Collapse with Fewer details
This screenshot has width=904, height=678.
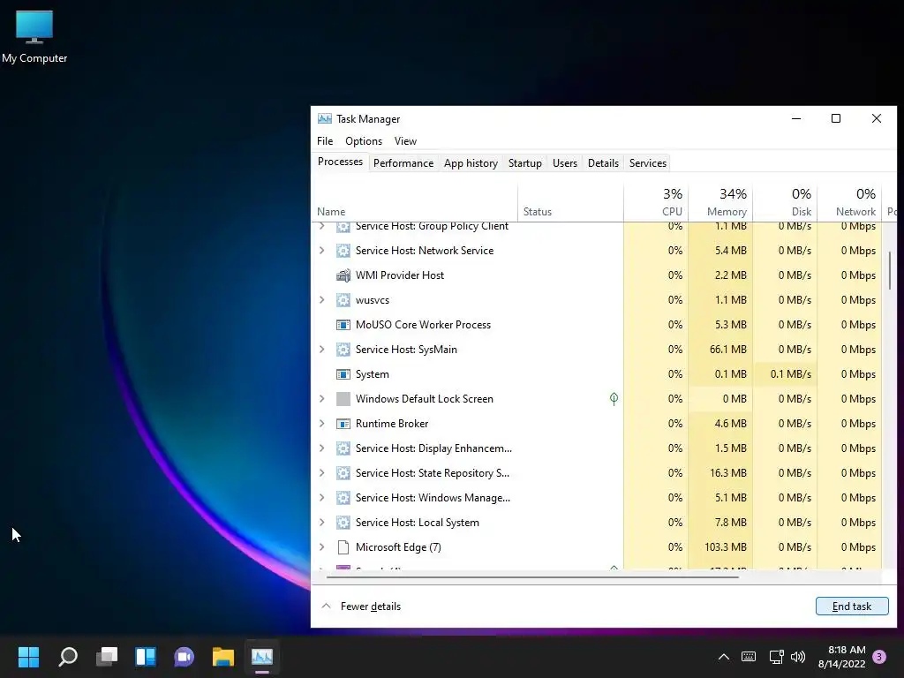pos(361,606)
